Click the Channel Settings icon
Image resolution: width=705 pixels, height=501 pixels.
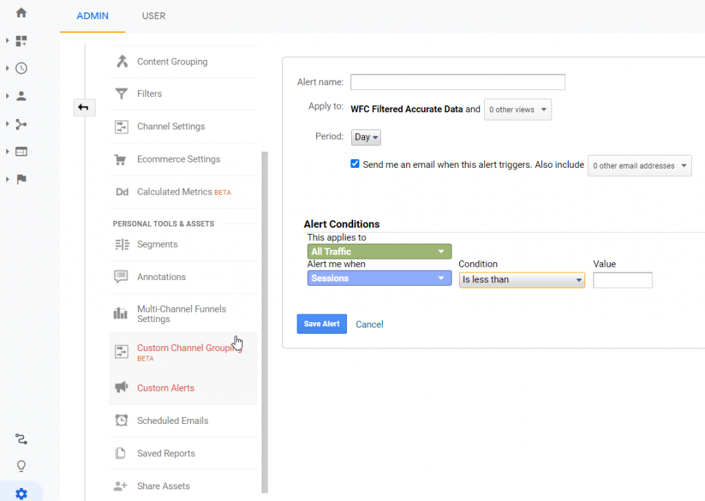(x=121, y=127)
